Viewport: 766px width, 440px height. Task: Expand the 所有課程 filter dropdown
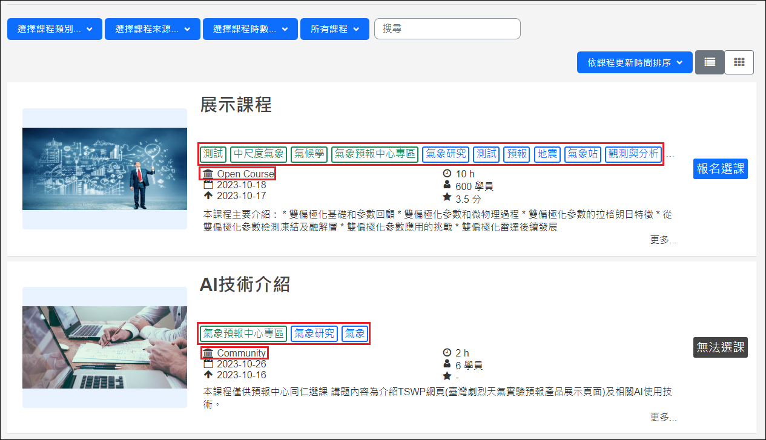[x=334, y=29]
